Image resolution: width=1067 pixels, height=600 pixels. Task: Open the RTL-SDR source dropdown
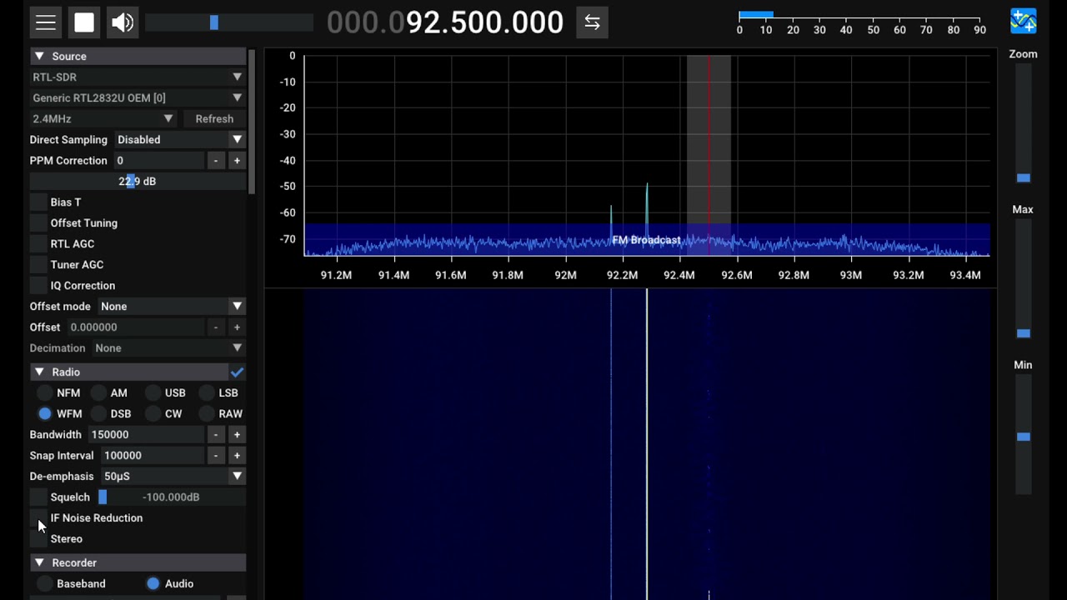click(x=138, y=77)
